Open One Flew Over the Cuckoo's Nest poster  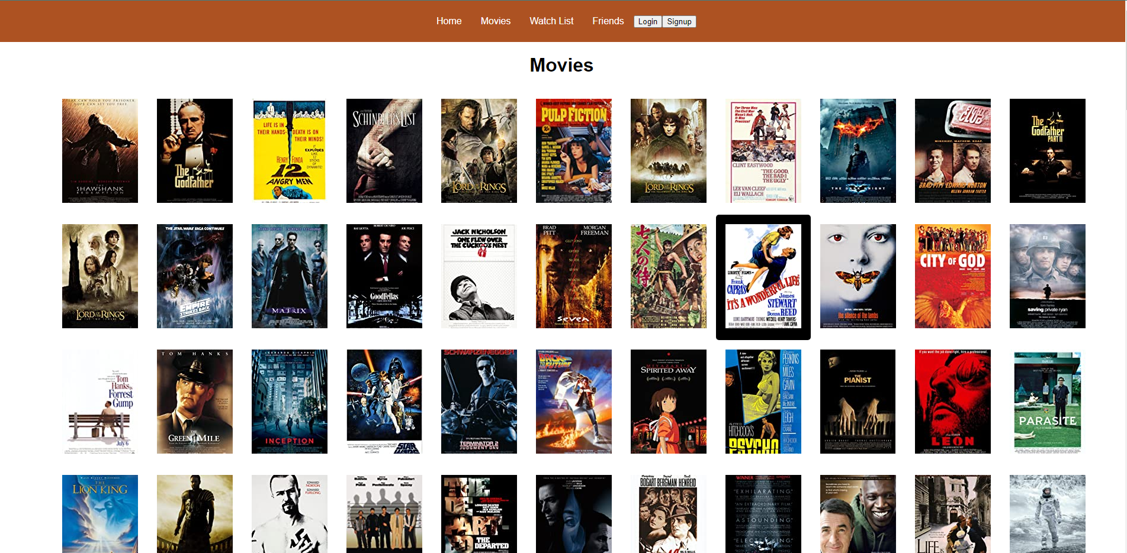click(x=479, y=276)
